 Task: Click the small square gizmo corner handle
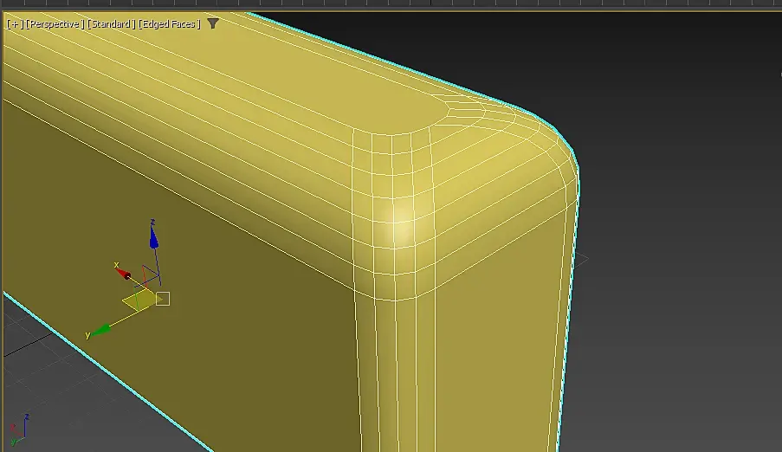coord(163,299)
